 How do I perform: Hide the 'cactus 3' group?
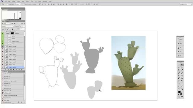pyautogui.click(x=3, y=33)
